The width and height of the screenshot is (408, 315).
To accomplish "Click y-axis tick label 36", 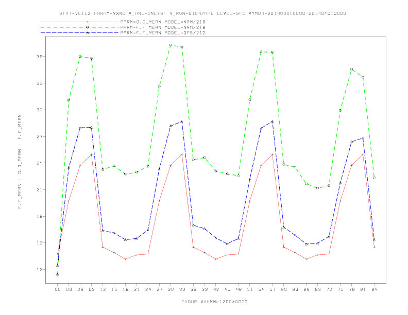I will [x=39, y=57].
